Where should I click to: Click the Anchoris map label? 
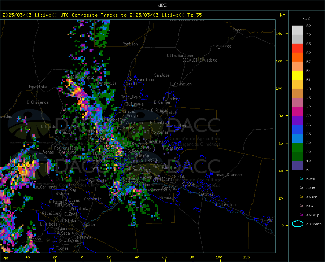(93, 199)
